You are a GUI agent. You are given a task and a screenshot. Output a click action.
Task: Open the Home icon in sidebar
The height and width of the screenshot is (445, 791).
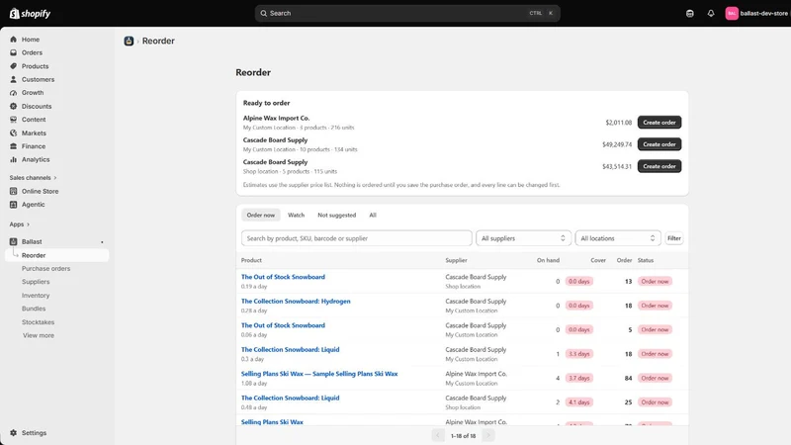(14, 40)
